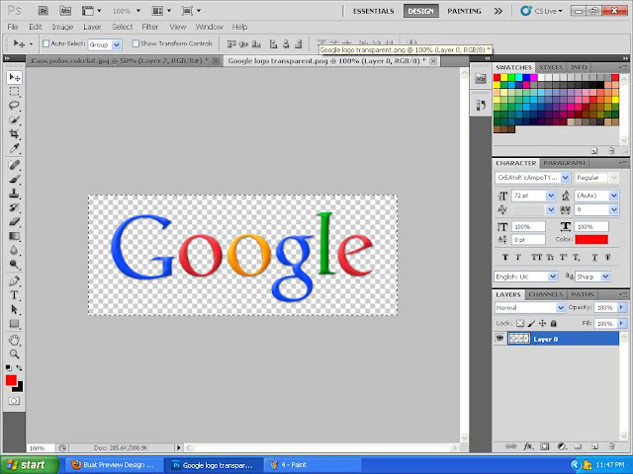The width and height of the screenshot is (633, 474).
Task: Toggle lock image pixels
Action: point(531,323)
